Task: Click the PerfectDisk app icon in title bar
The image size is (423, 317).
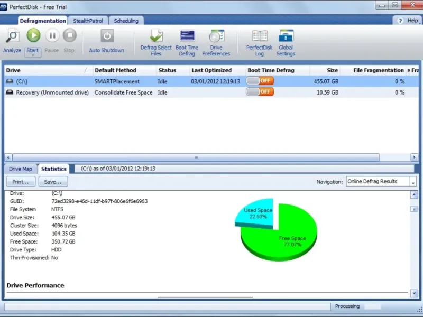Action: click(x=3, y=7)
